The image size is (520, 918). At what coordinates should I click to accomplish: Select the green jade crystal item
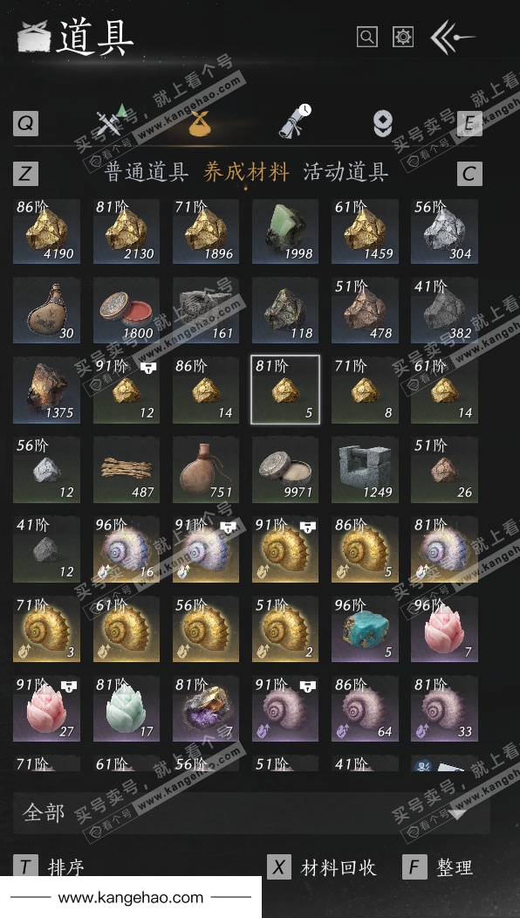(285, 231)
